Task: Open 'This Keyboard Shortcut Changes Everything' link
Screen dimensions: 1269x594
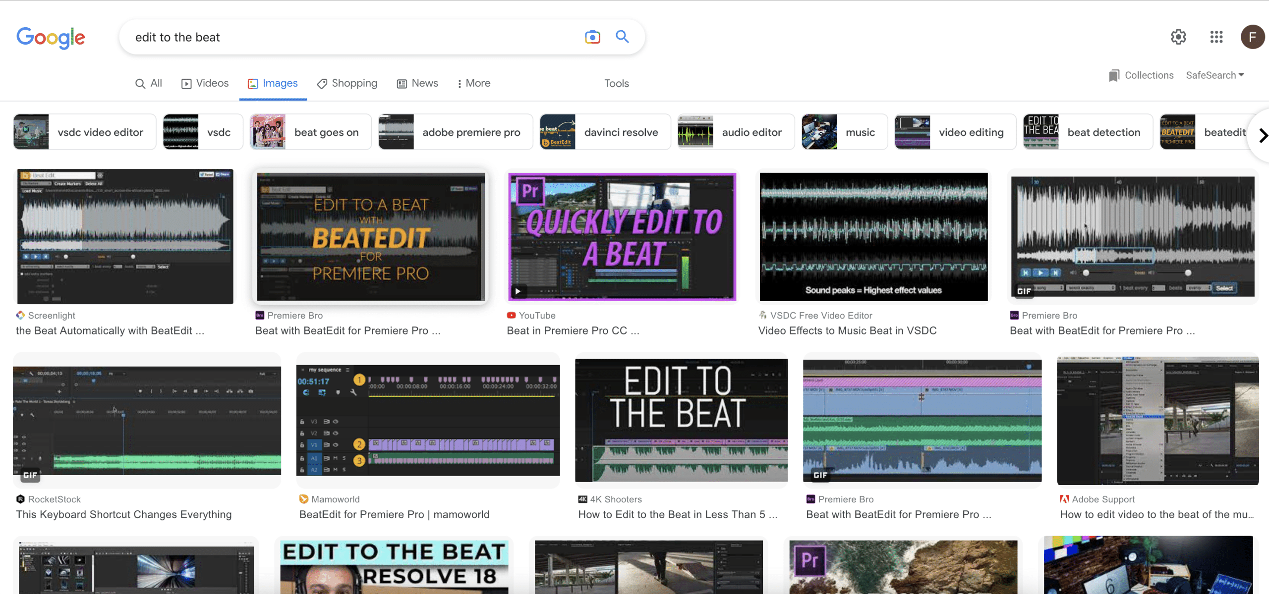Action: tap(124, 514)
